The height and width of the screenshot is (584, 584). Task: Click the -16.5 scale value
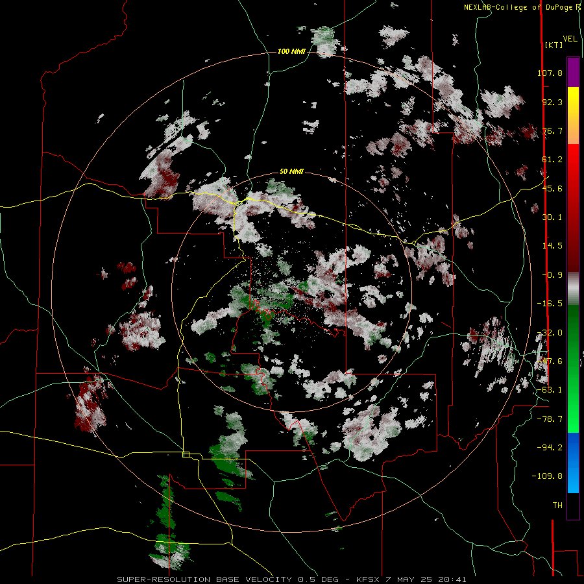pos(550,304)
